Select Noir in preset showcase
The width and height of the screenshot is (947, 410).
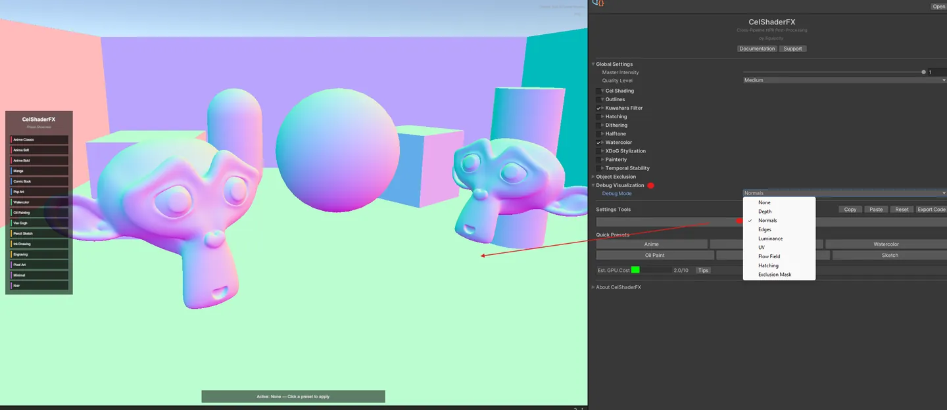pyautogui.click(x=39, y=286)
